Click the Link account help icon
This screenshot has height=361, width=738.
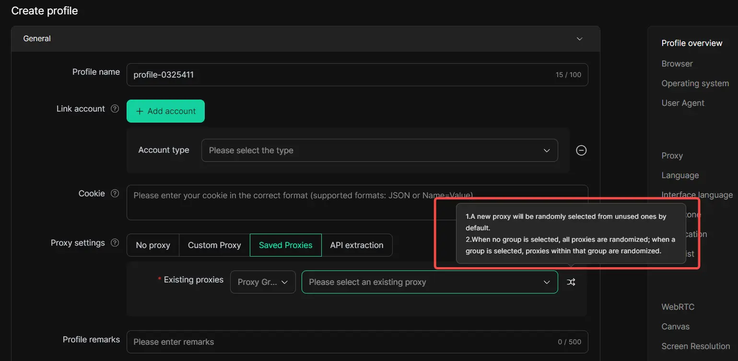tap(115, 109)
